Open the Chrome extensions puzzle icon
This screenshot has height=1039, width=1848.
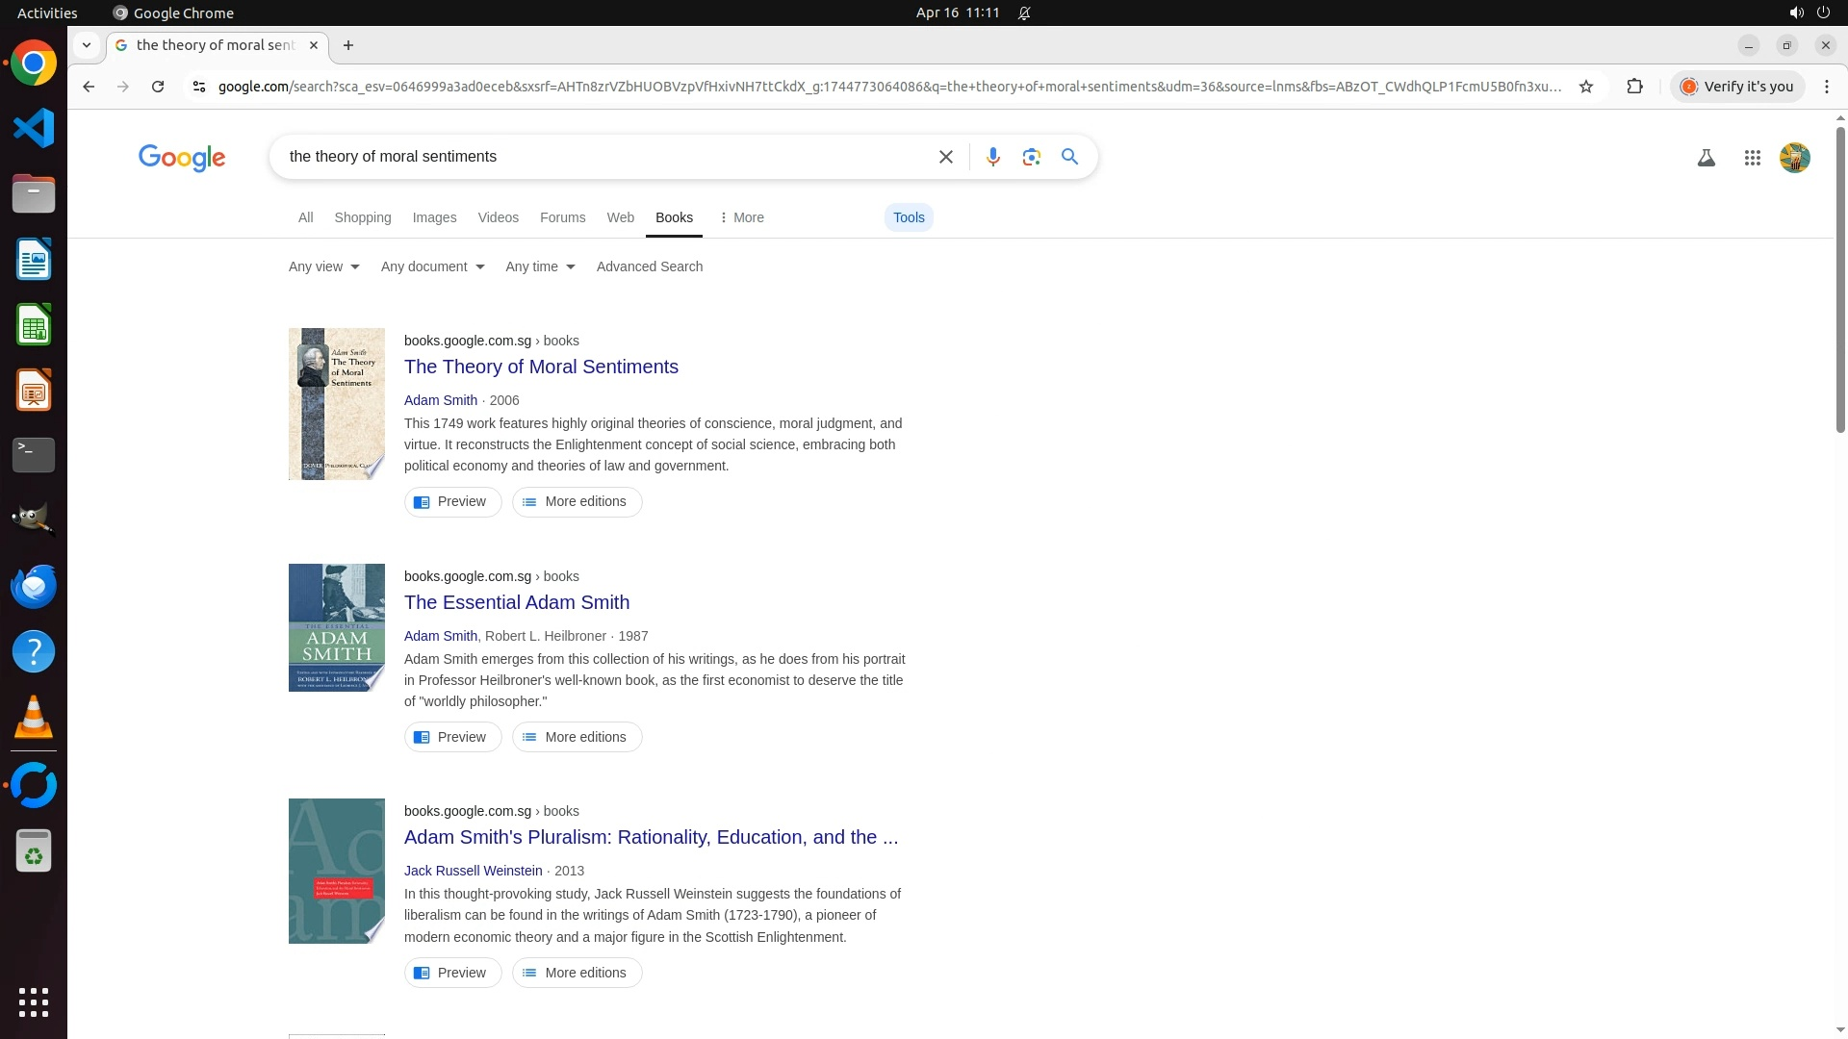click(1634, 87)
